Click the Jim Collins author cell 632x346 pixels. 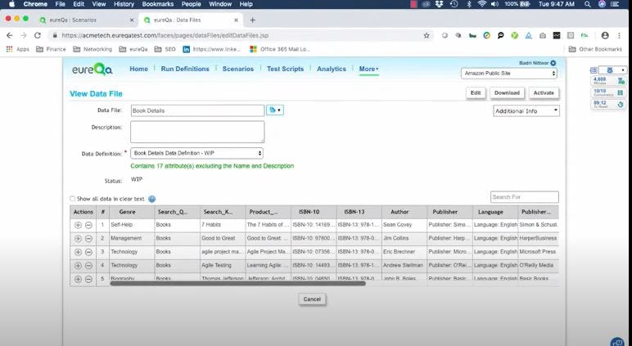tap(404, 239)
